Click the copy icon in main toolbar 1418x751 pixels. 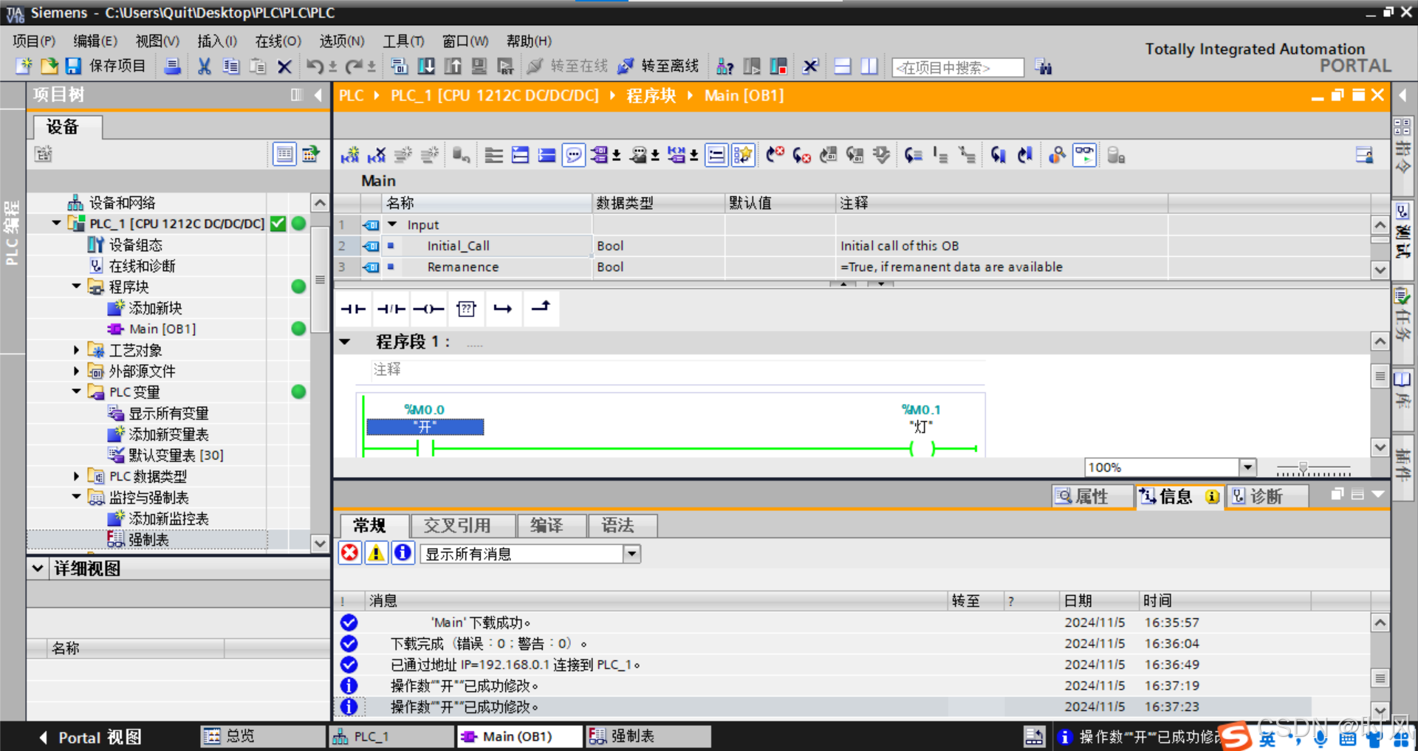point(231,66)
